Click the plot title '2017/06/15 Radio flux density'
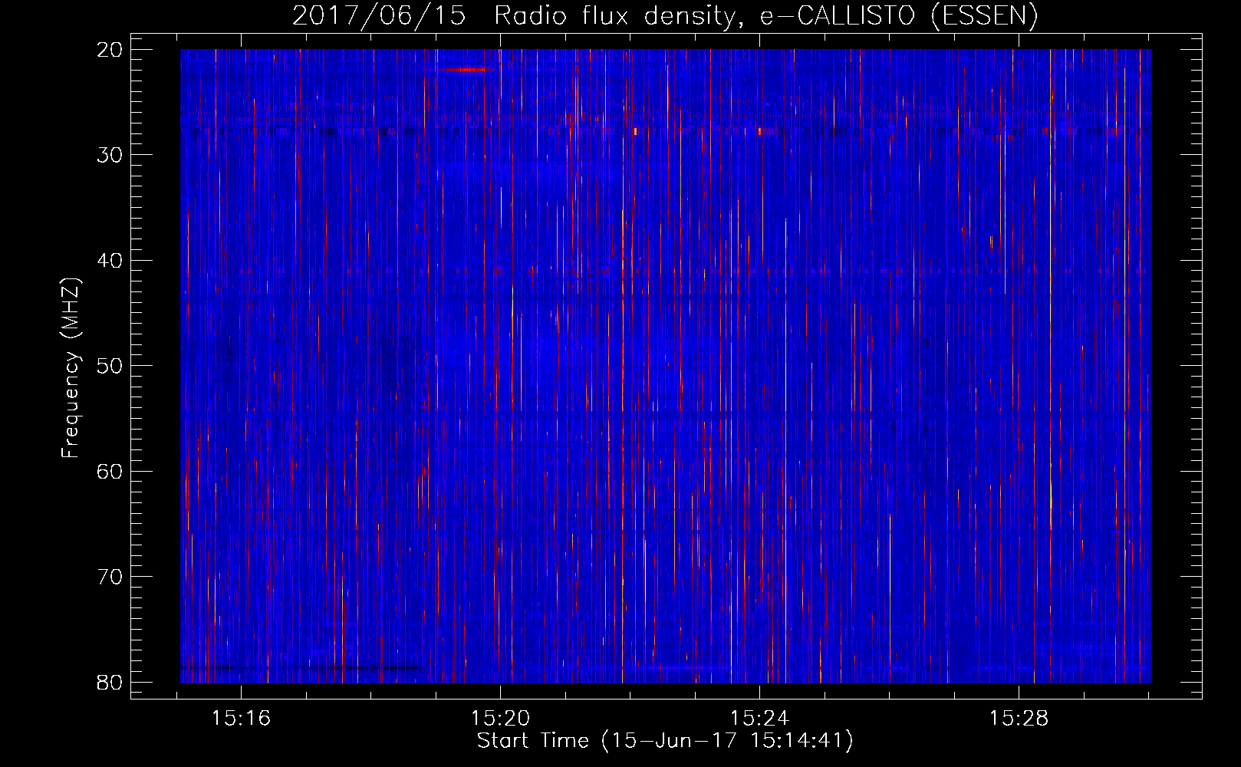Viewport: 1241px width, 767px height. pos(665,16)
